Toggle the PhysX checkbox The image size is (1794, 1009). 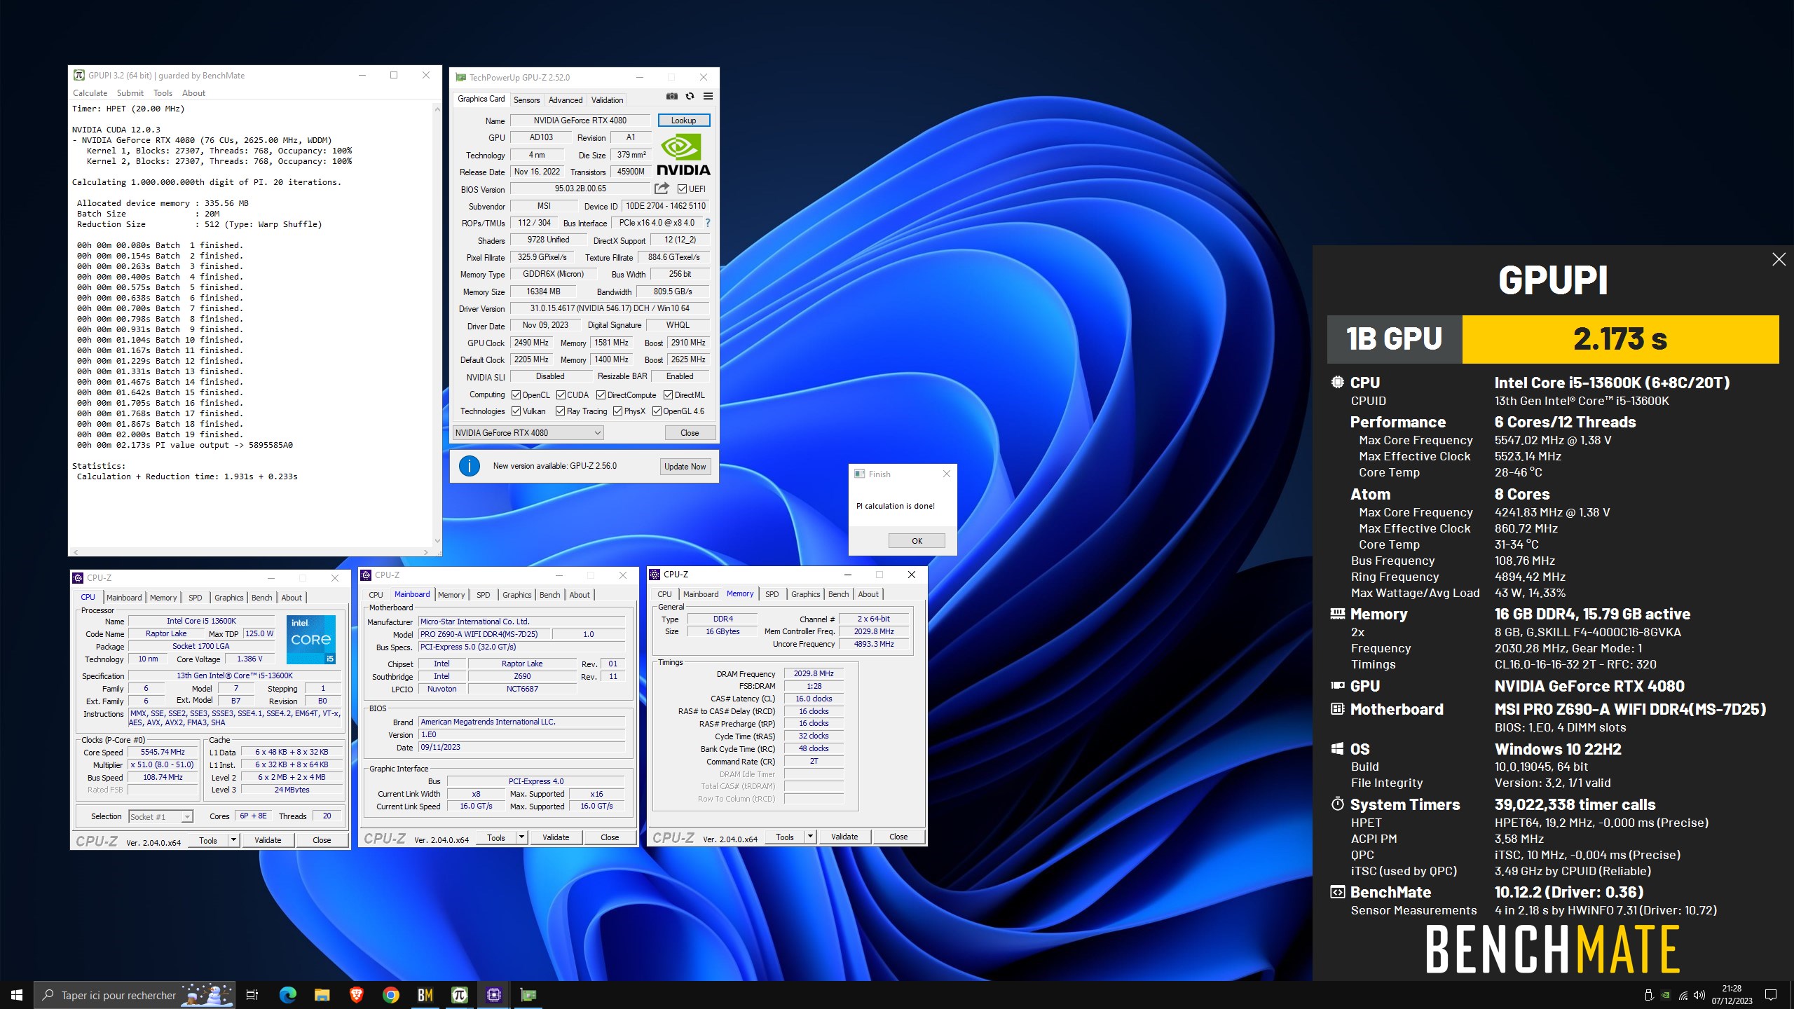(x=617, y=411)
